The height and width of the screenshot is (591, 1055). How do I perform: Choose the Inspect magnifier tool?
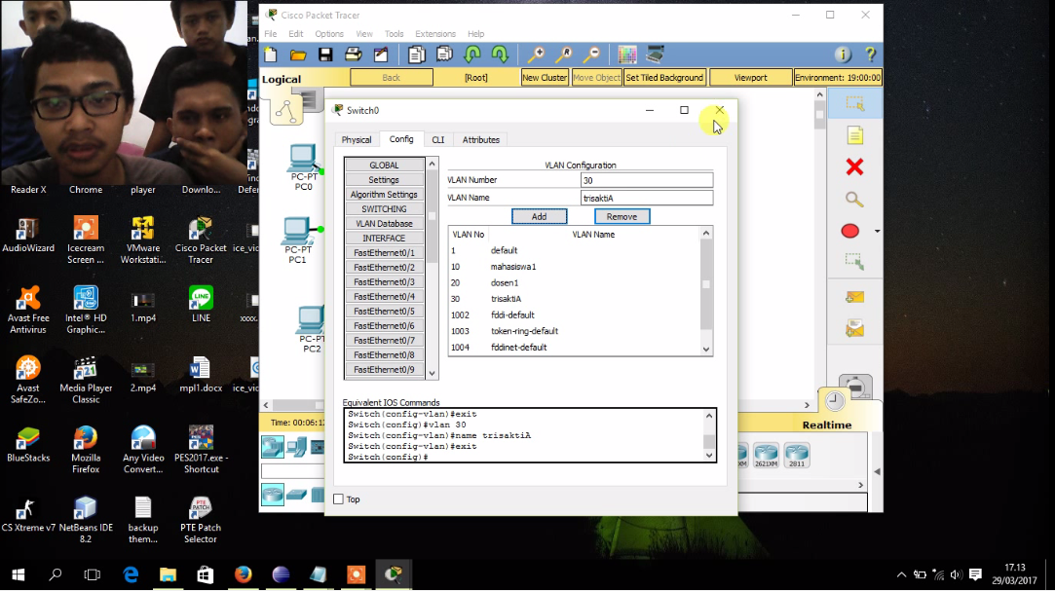pos(854,199)
